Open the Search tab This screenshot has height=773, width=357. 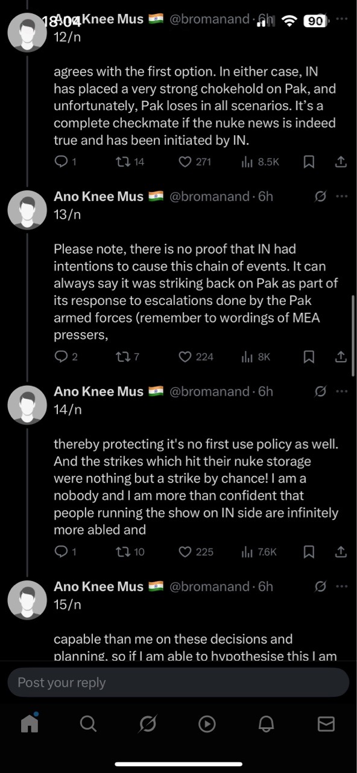click(x=88, y=723)
